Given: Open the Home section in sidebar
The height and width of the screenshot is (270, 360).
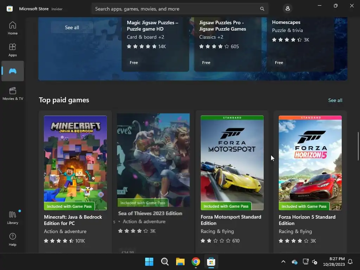Looking at the screenshot, I should click(13, 28).
